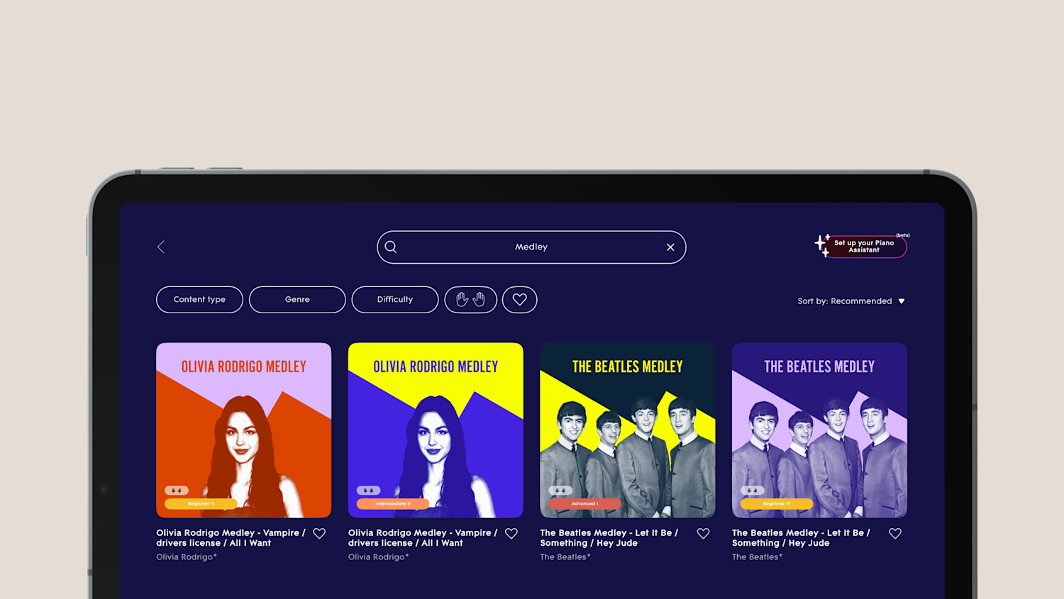Focus the Medley search field
This screenshot has width=1064, height=599.
click(531, 247)
